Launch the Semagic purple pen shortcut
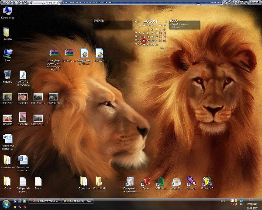This screenshot has height=210, width=262. pos(192,183)
